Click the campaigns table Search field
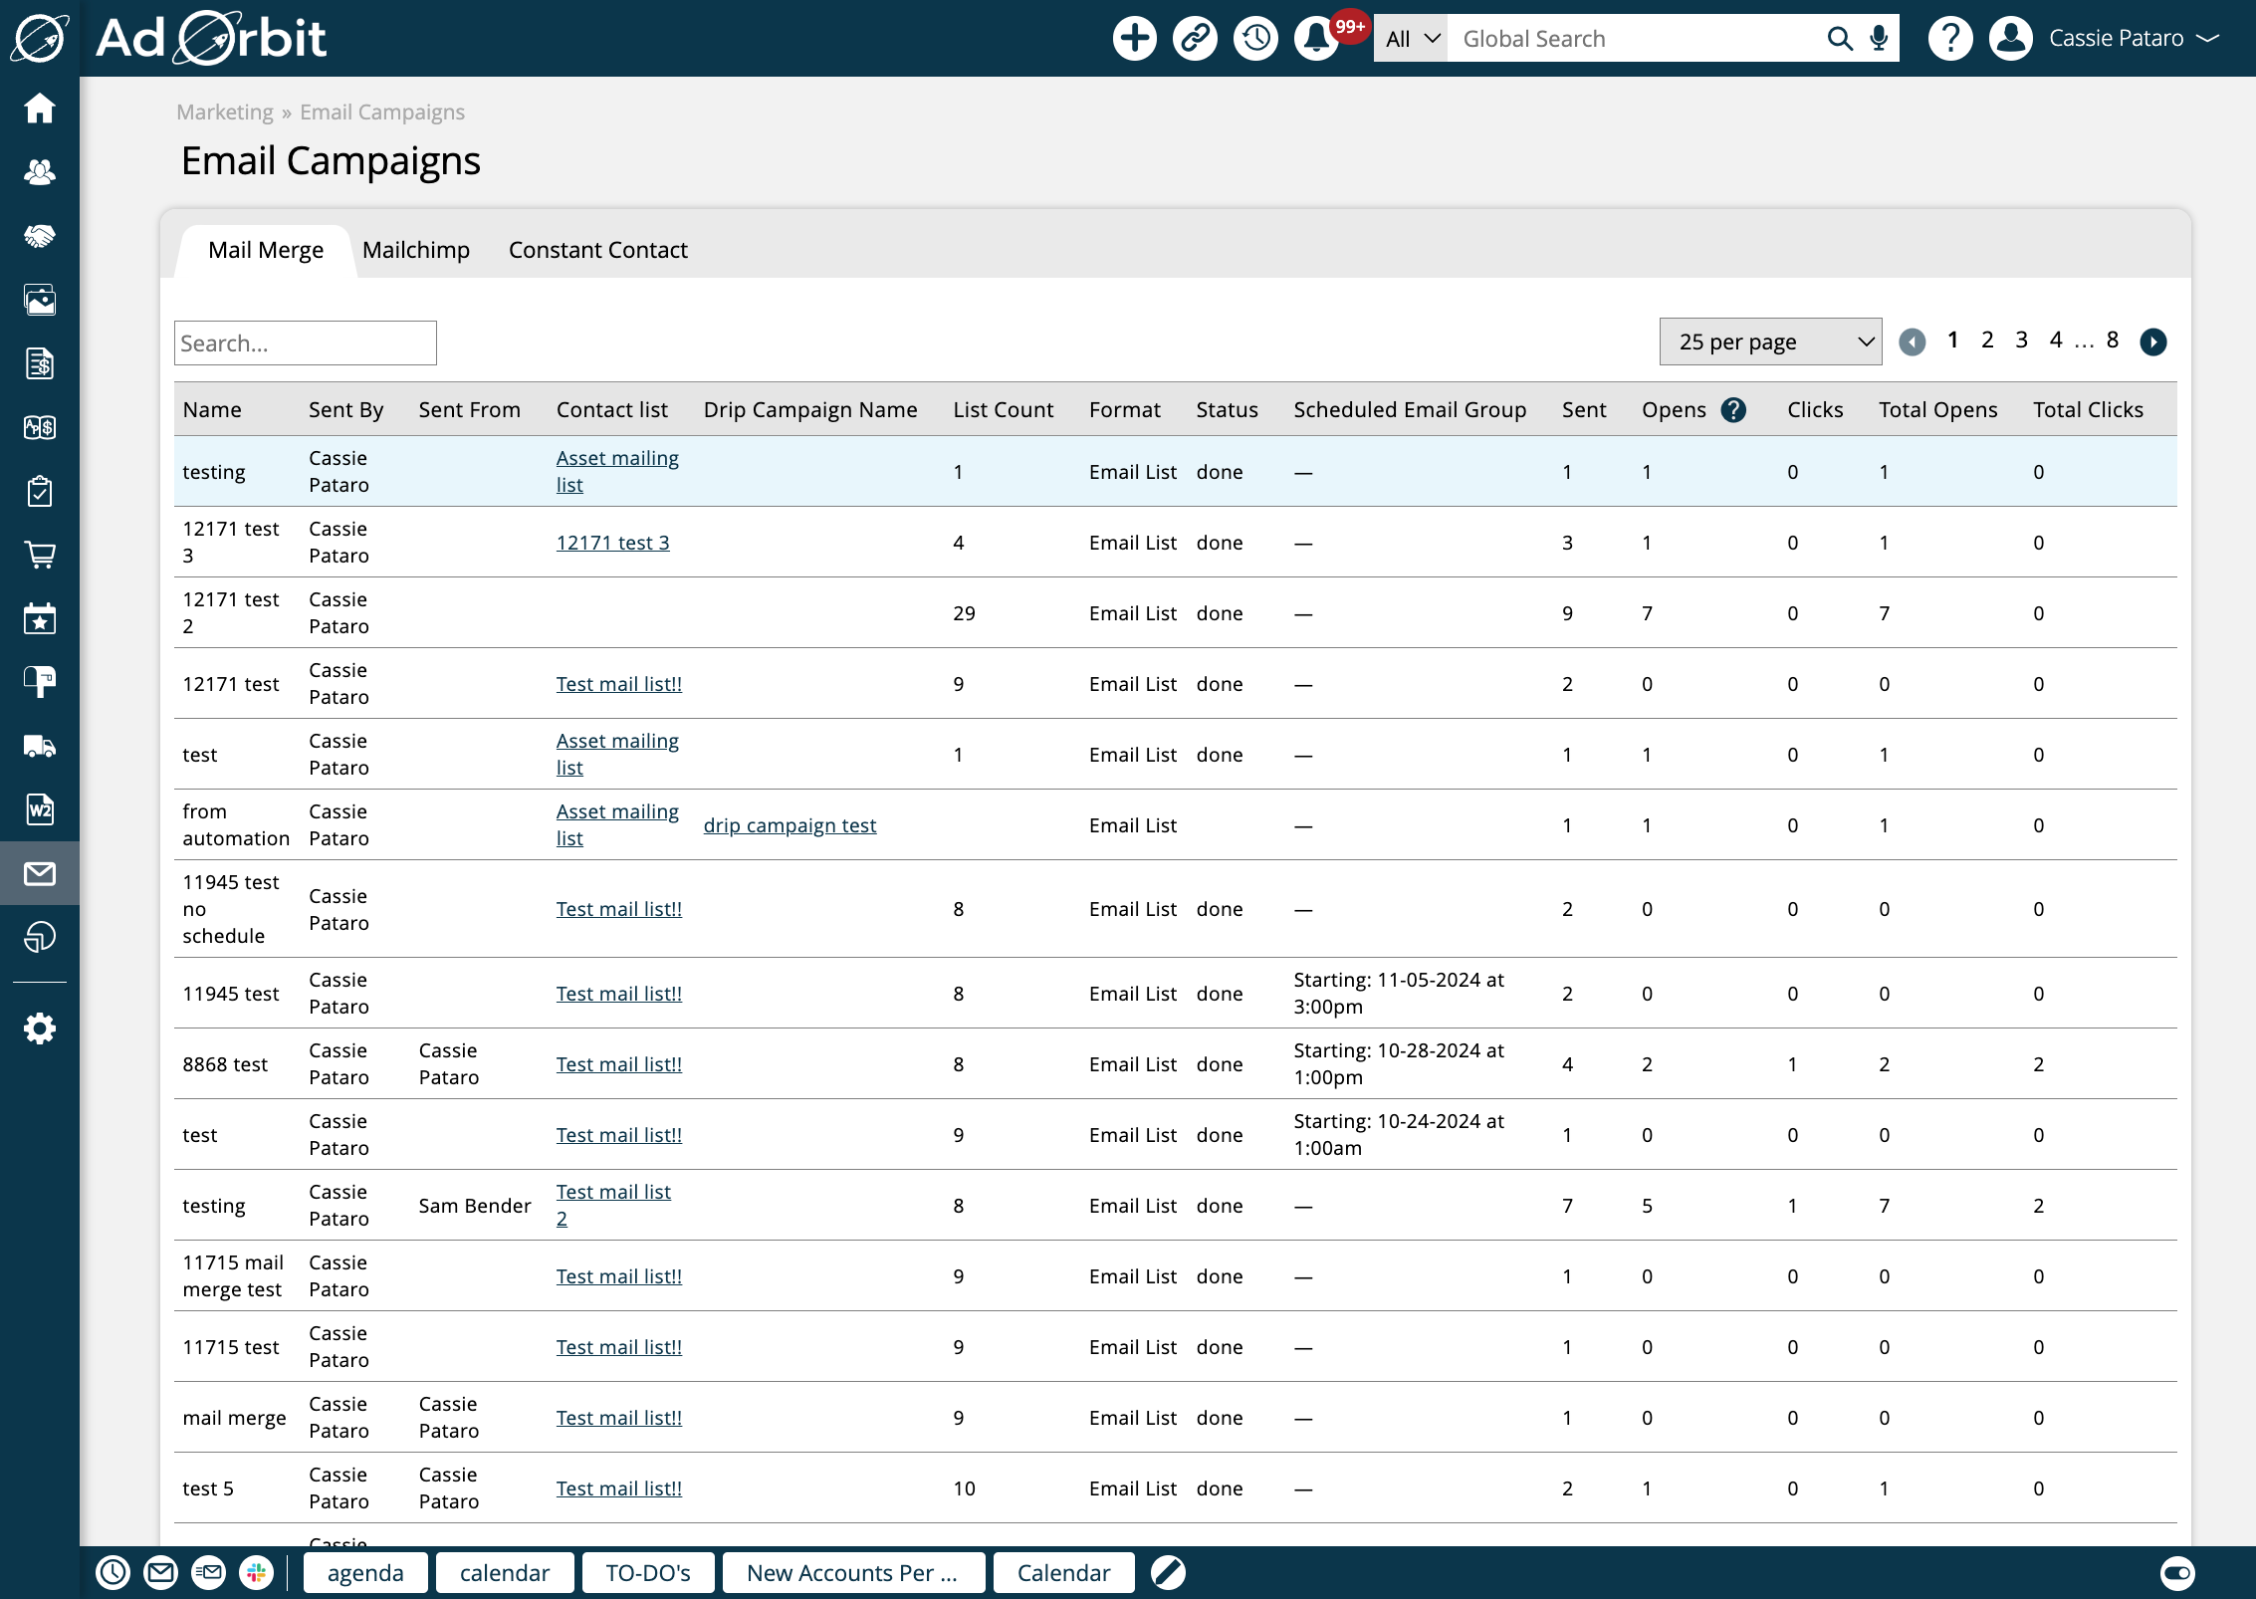This screenshot has height=1599, width=2256. tap(306, 343)
